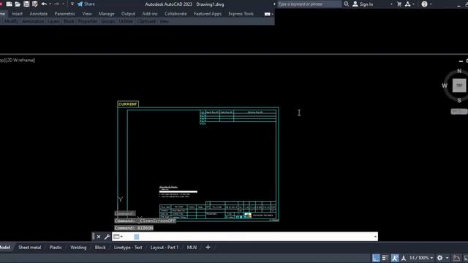Click the Share button
Viewport: 468px width, 263px height.
pos(86,4)
